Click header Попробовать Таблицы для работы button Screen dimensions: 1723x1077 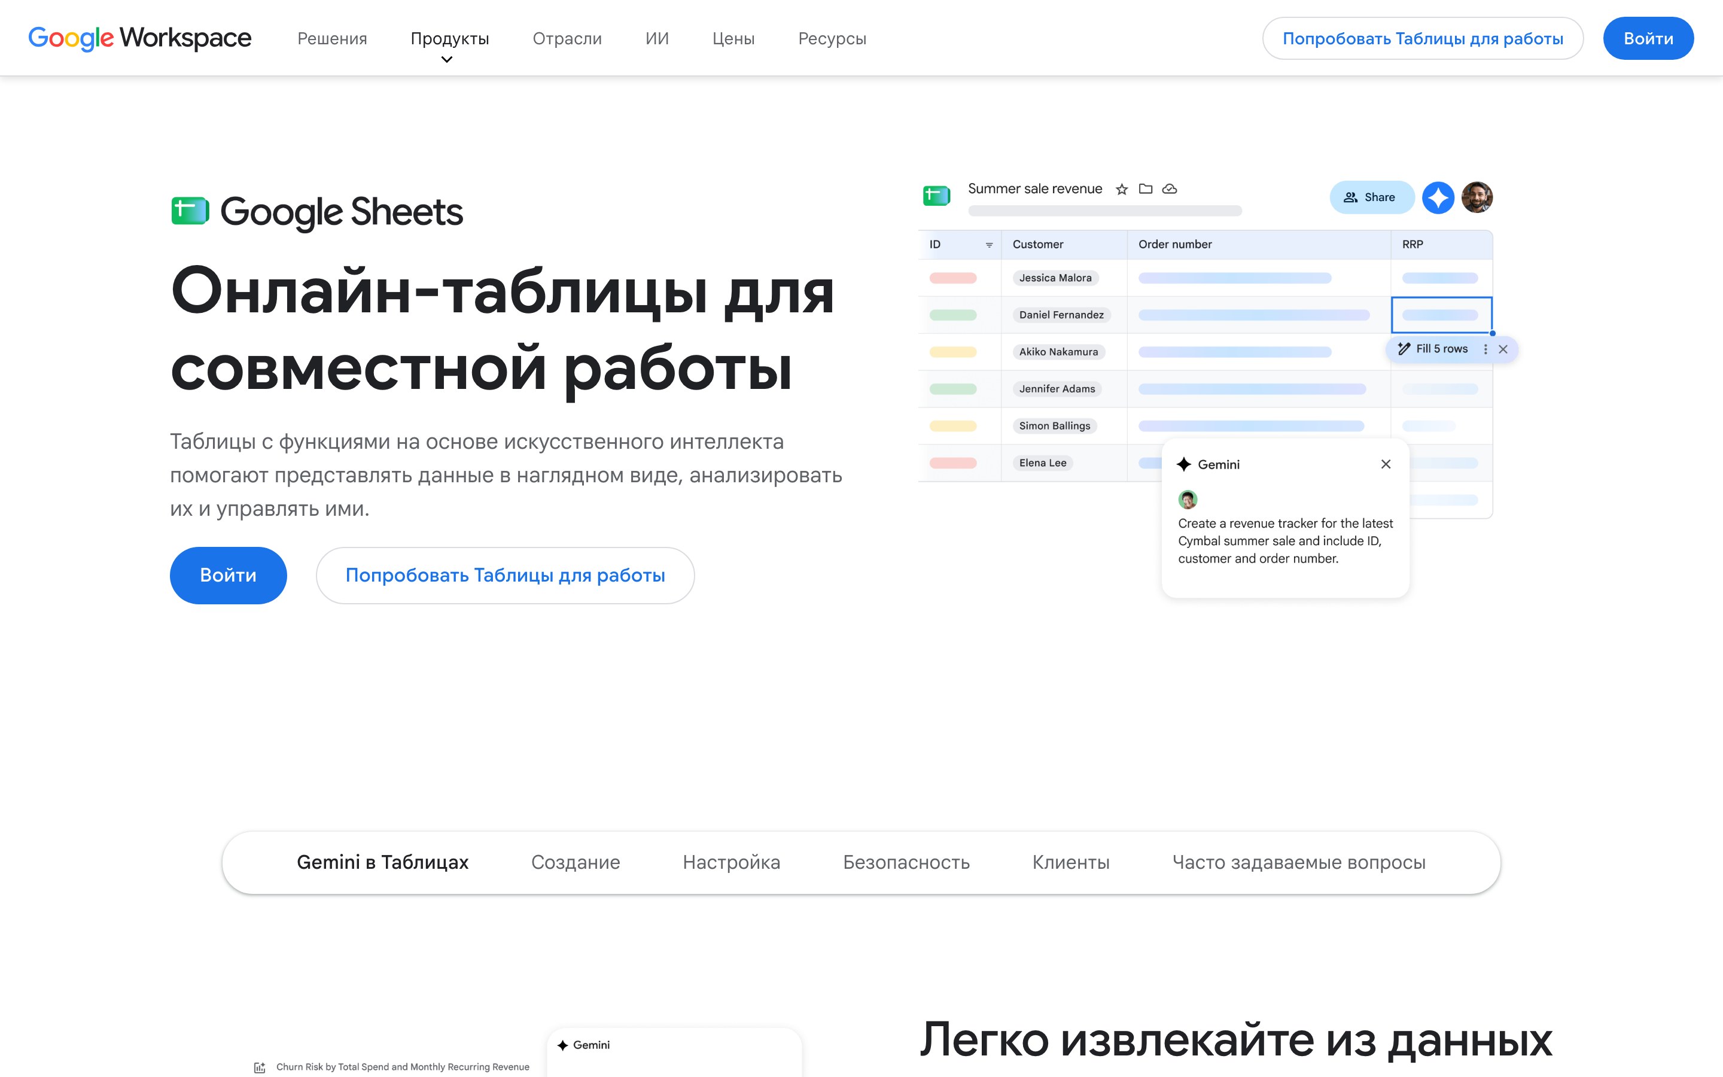1423,38
